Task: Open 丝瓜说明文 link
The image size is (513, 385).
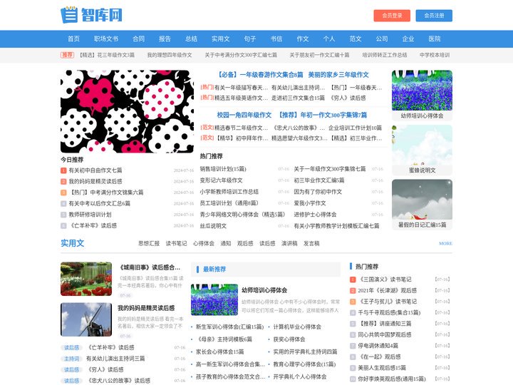Action: 213,226
